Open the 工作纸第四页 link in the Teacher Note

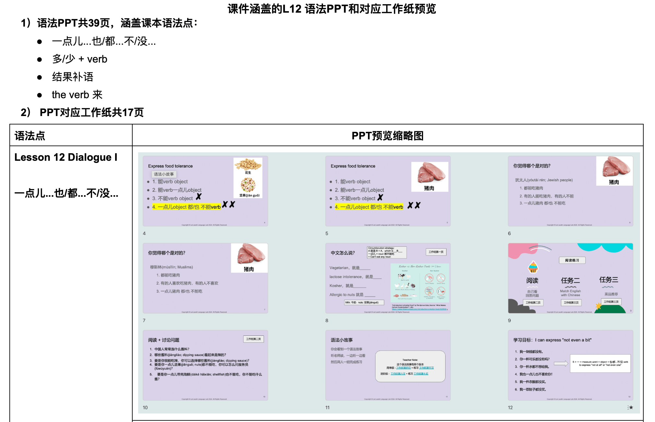[x=403, y=368]
